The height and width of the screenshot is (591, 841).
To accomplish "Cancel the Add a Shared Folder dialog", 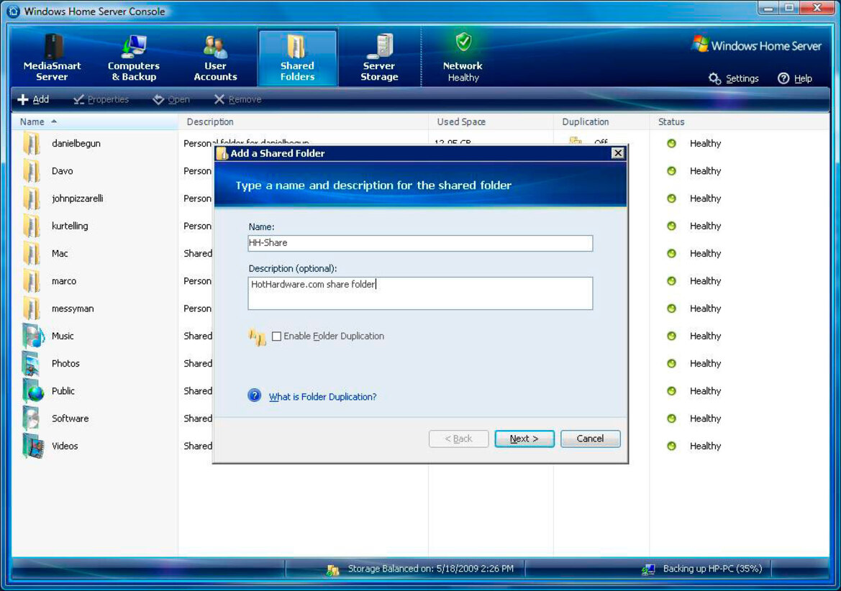I will 591,439.
